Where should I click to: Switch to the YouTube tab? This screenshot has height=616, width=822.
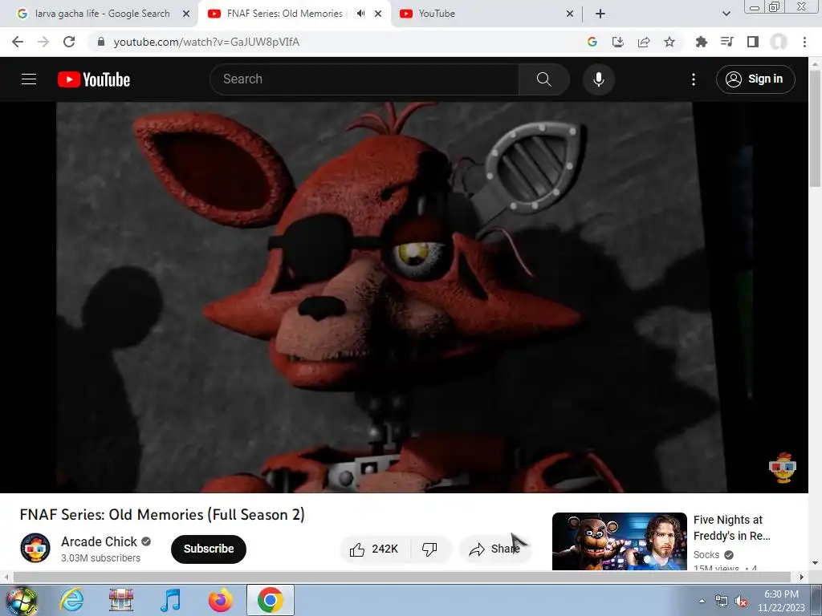(x=437, y=14)
